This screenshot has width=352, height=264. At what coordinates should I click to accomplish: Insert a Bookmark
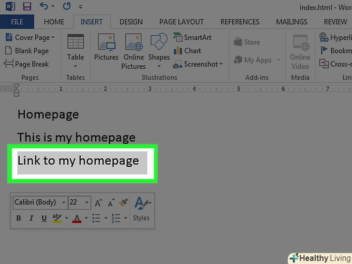(x=336, y=51)
